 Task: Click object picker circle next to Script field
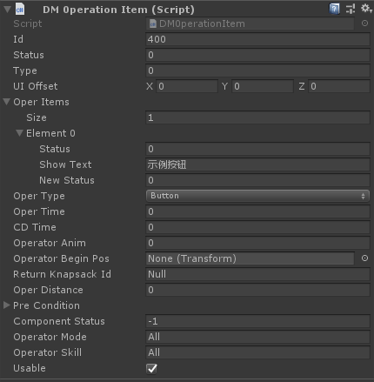pyautogui.click(x=364, y=23)
